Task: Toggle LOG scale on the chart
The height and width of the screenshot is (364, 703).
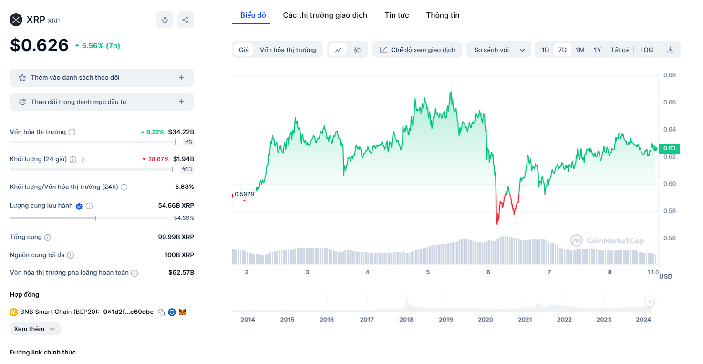Action: [647, 50]
